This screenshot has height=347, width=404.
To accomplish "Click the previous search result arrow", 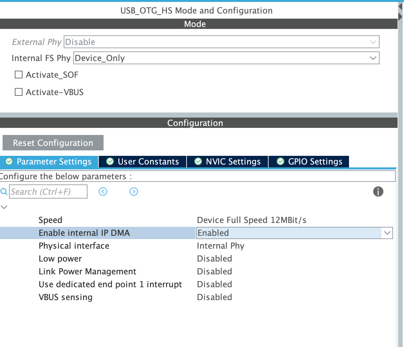I will pyautogui.click(x=103, y=191).
